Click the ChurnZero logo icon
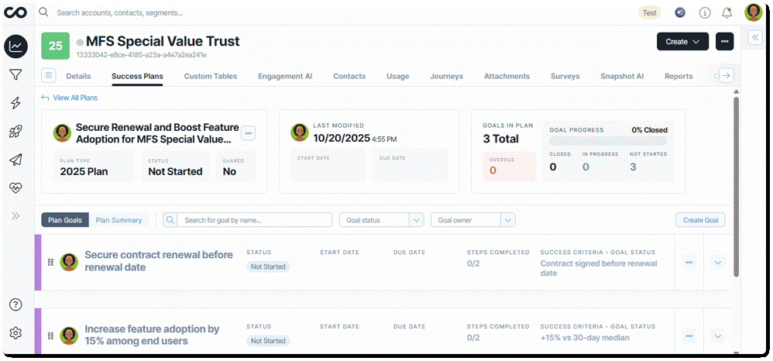 [x=15, y=13]
